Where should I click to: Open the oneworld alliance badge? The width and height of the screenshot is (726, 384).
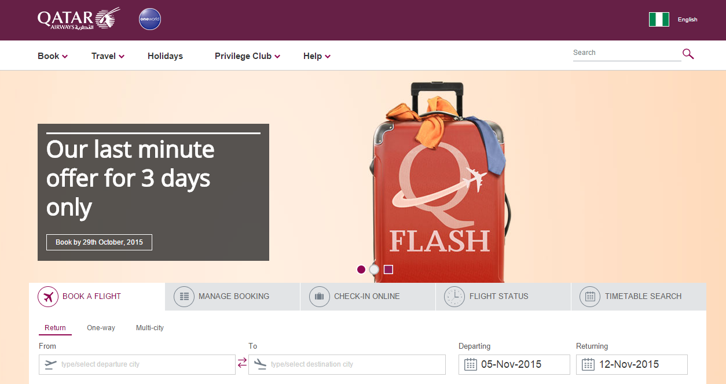pos(150,19)
